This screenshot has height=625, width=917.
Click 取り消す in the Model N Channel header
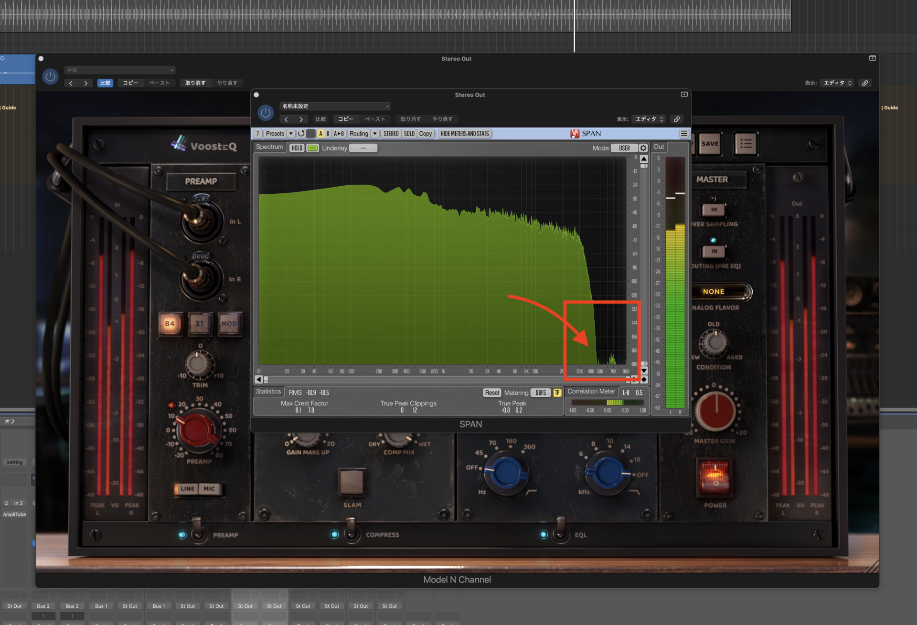195,83
